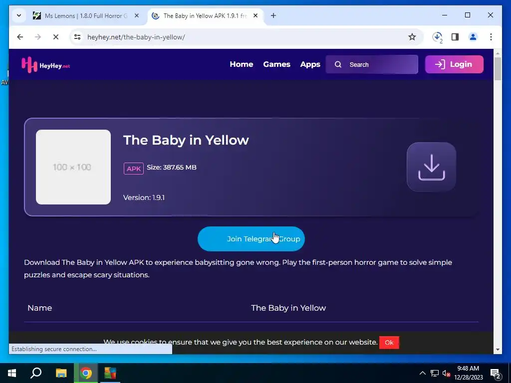Show hidden system tray icons
This screenshot has width=511, height=383.
coord(422,373)
